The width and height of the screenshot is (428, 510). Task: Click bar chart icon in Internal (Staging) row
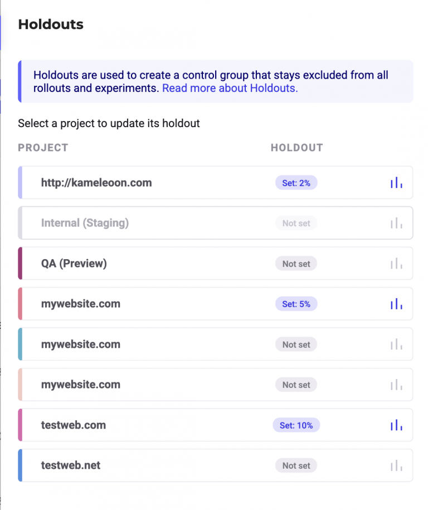coord(396,224)
